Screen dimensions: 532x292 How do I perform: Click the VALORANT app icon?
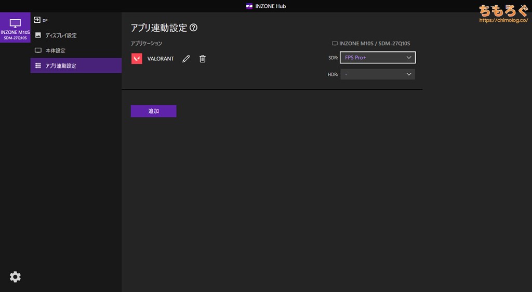(x=137, y=59)
